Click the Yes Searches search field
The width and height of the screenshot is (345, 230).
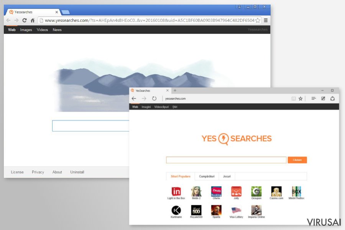226,160
